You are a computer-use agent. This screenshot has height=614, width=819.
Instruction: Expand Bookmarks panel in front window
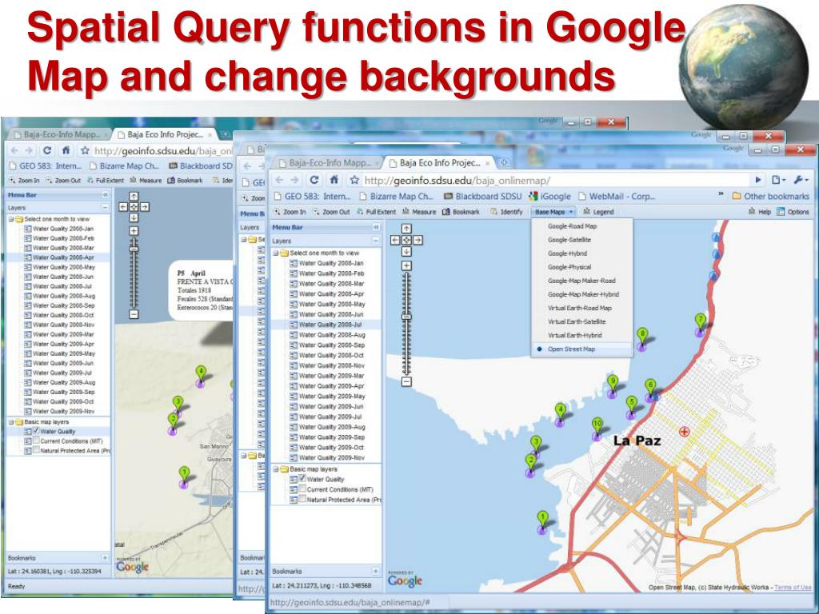tap(375, 571)
